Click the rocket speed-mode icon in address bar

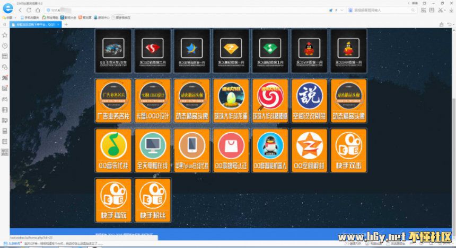pos(331,10)
